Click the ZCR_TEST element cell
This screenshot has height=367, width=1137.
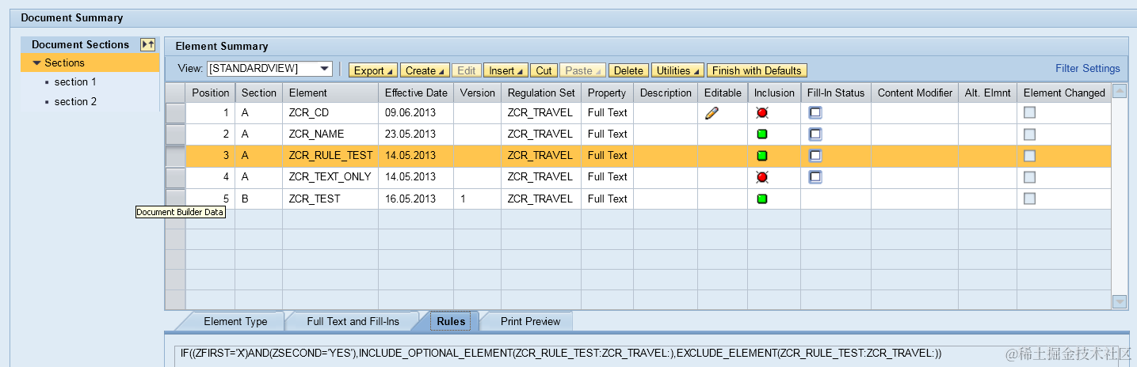(x=330, y=199)
